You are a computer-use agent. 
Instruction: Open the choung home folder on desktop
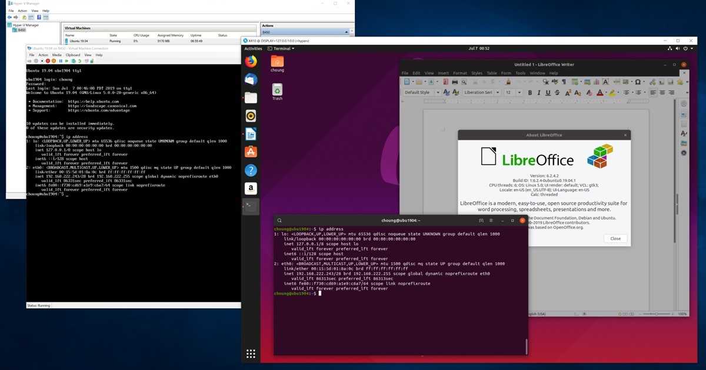[277, 64]
